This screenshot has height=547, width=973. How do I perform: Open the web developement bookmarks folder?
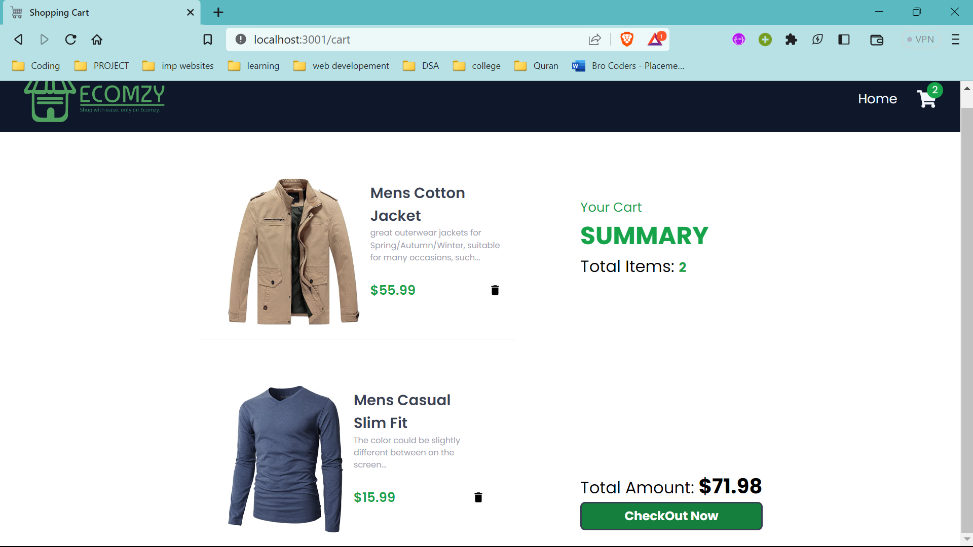[x=351, y=66]
